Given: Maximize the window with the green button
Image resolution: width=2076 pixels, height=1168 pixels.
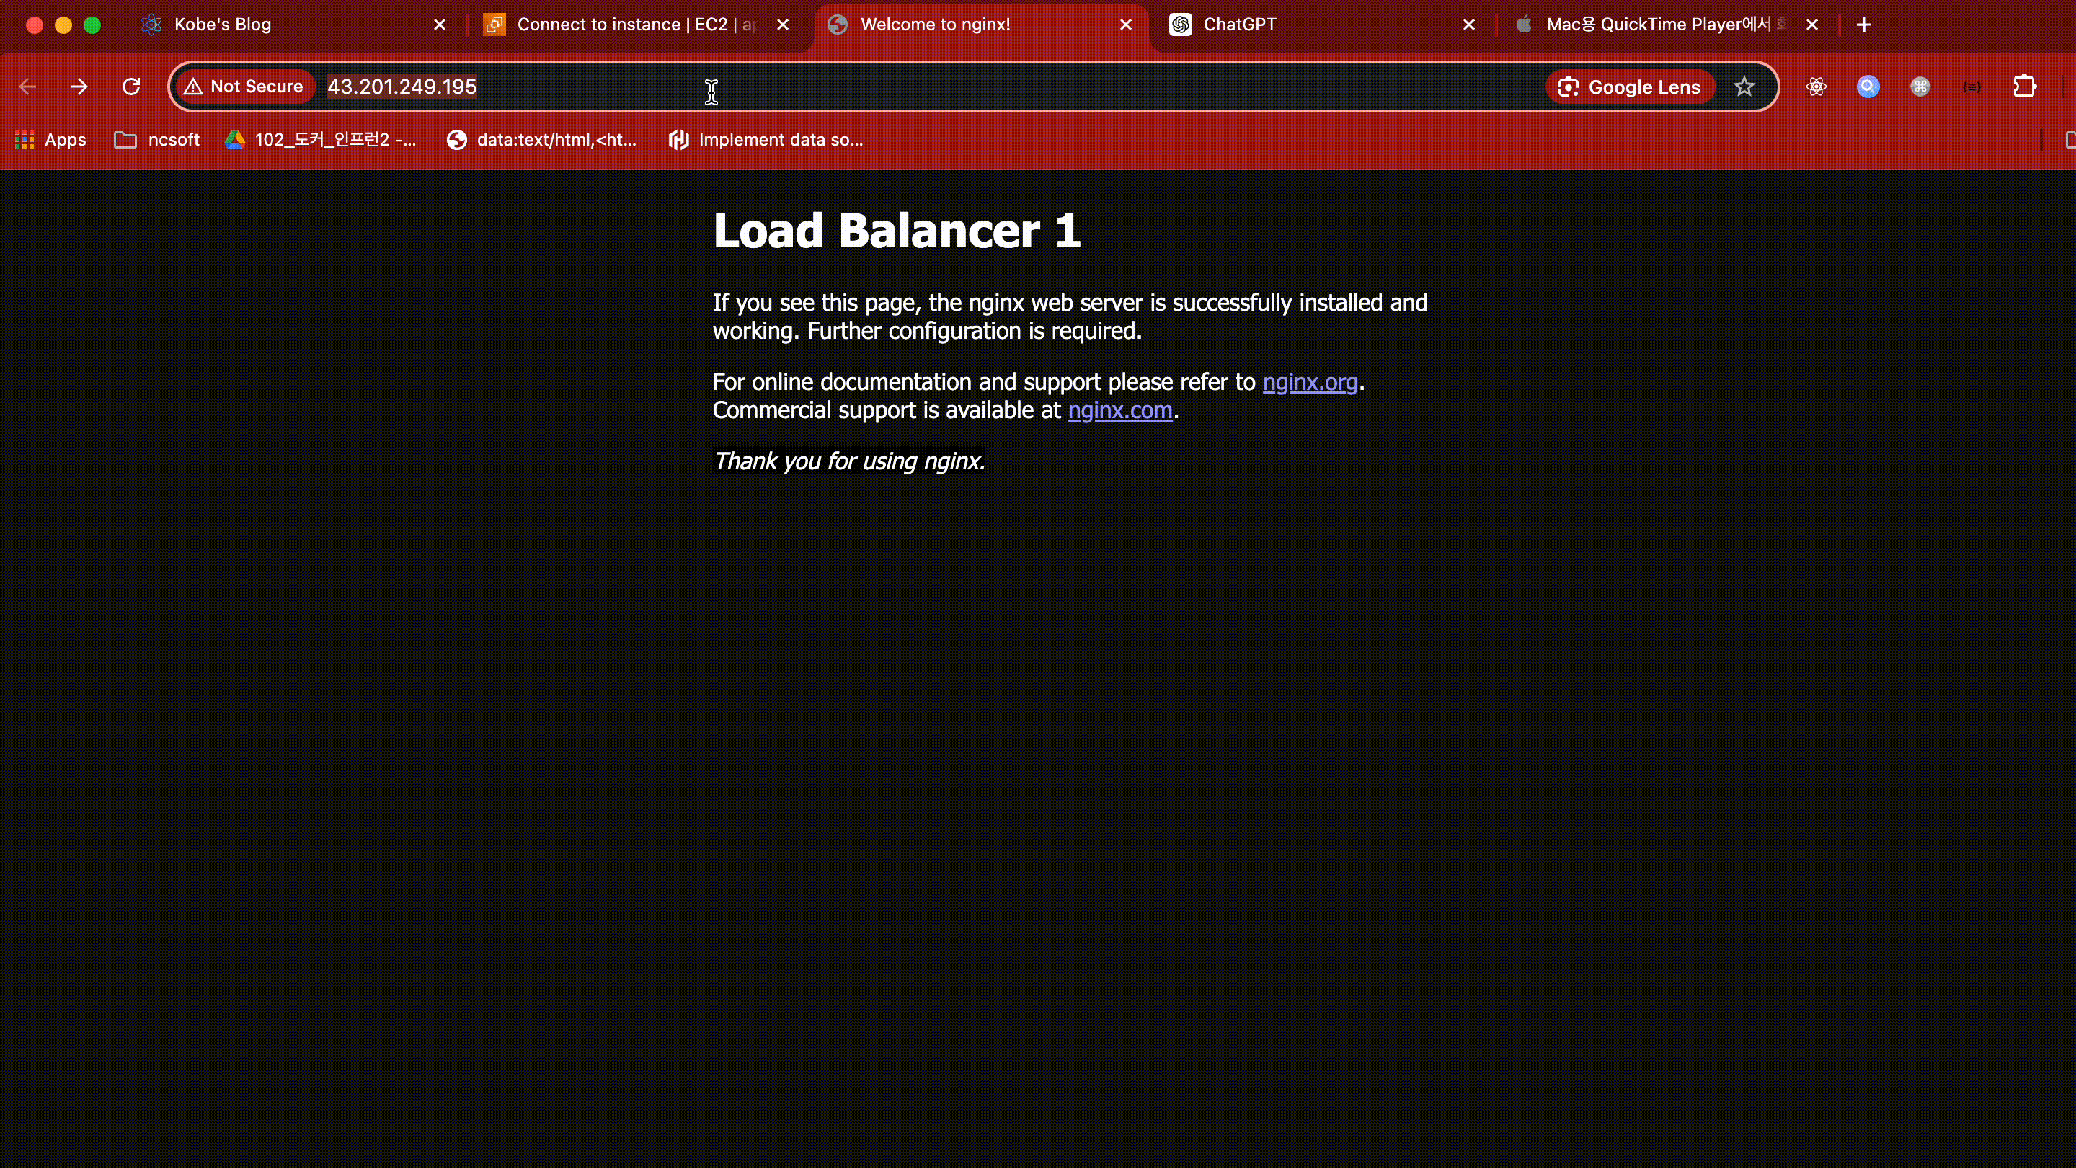Looking at the screenshot, I should (93, 25).
